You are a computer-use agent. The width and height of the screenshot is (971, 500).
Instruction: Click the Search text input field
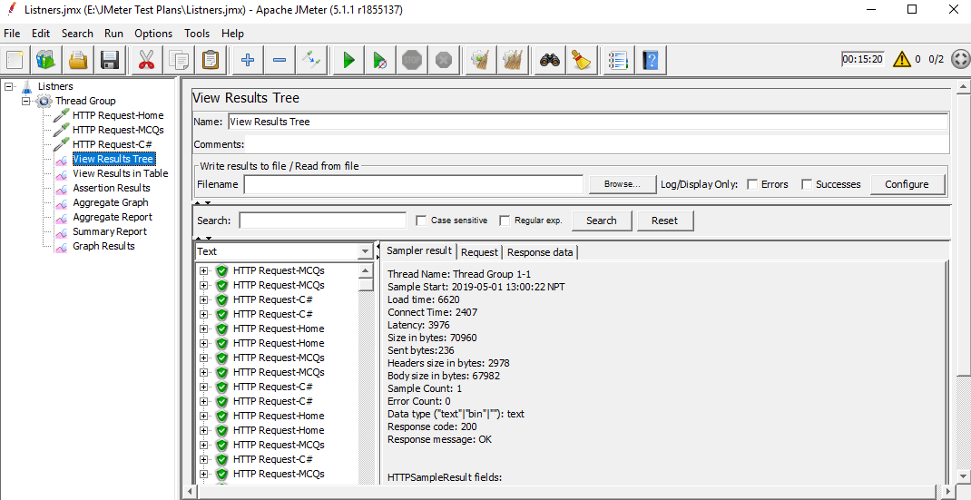(323, 221)
